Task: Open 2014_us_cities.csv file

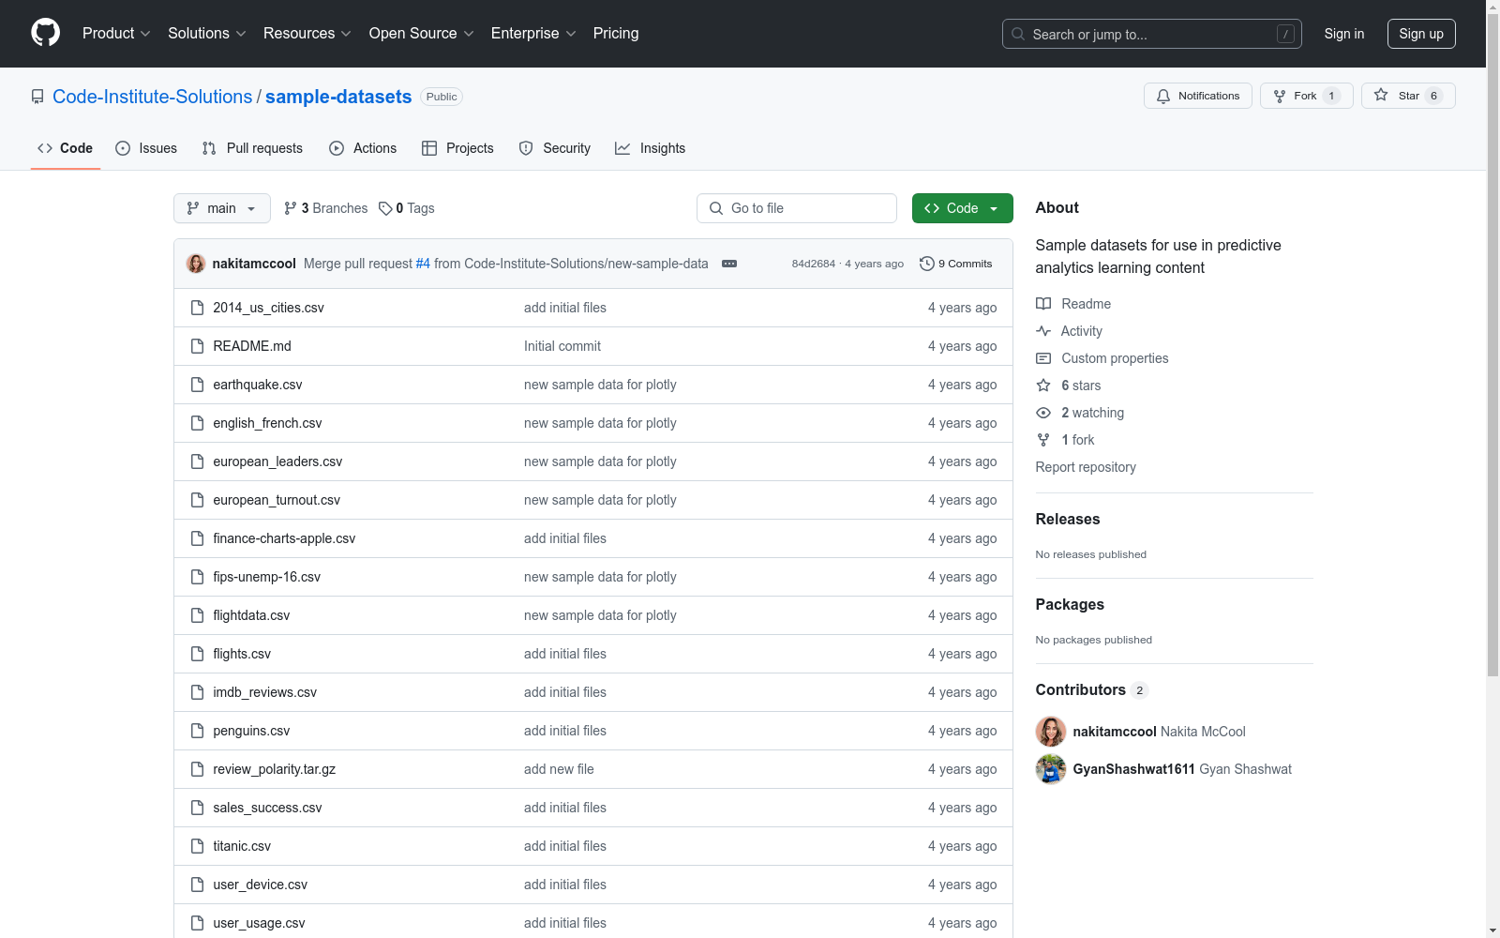Action: pos(268,308)
